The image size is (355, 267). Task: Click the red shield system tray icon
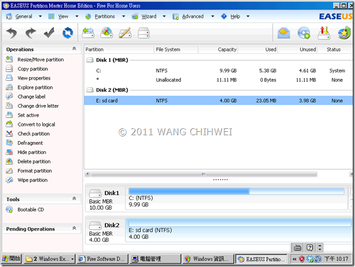302,259
